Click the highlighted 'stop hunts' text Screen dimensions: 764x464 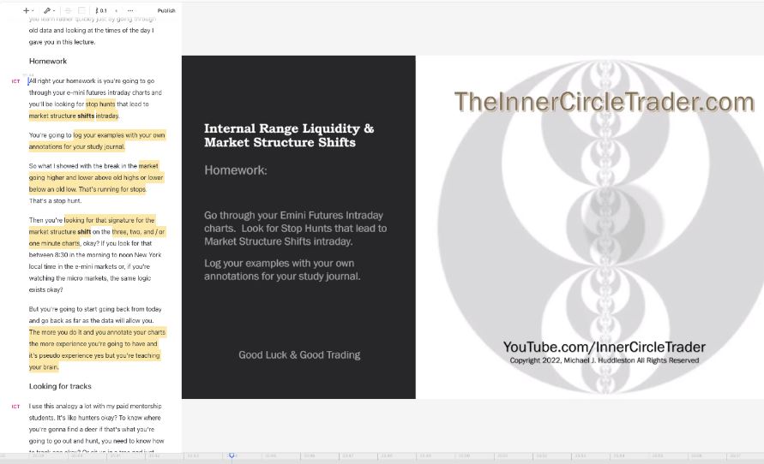pos(100,104)
